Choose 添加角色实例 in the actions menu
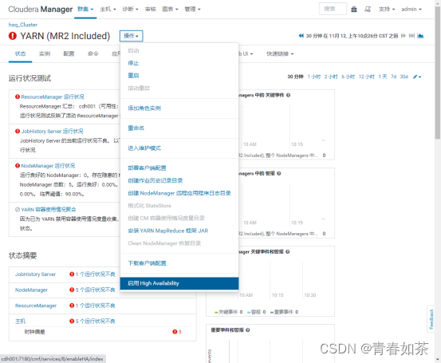Viewport: 441px width, 363px height. coord(144,108)
